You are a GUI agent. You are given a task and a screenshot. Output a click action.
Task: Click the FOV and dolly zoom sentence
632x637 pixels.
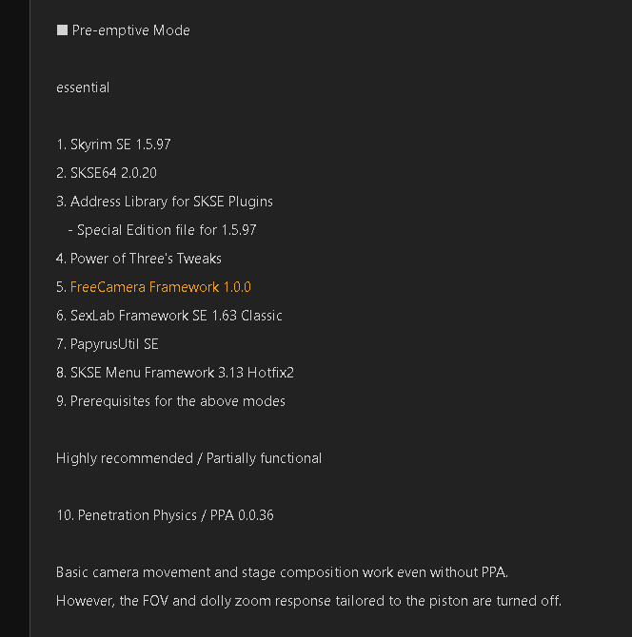308,601
